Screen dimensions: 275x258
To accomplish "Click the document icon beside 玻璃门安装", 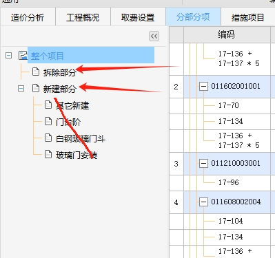I will pyautogui.click(x=48, y=154).
